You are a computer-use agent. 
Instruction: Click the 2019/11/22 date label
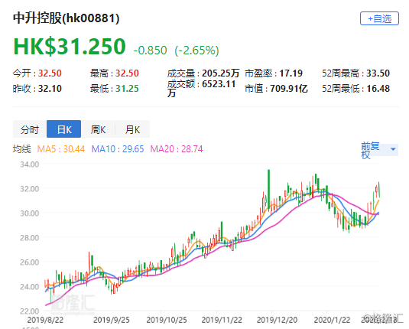coord(222,320)
